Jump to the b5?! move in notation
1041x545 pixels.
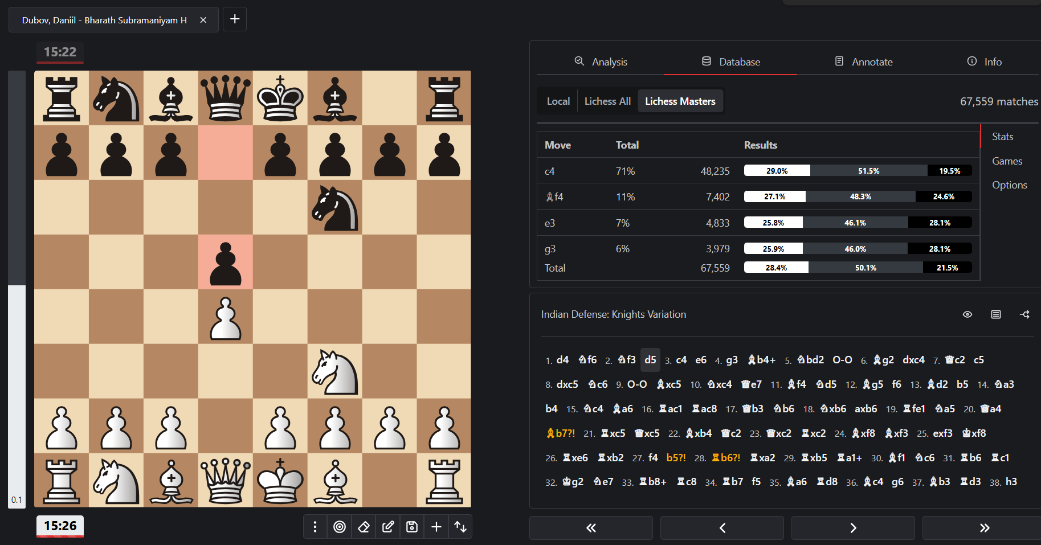pos(676,458)
